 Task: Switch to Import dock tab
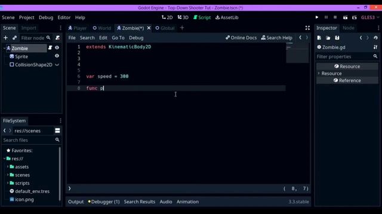[29, 28]
